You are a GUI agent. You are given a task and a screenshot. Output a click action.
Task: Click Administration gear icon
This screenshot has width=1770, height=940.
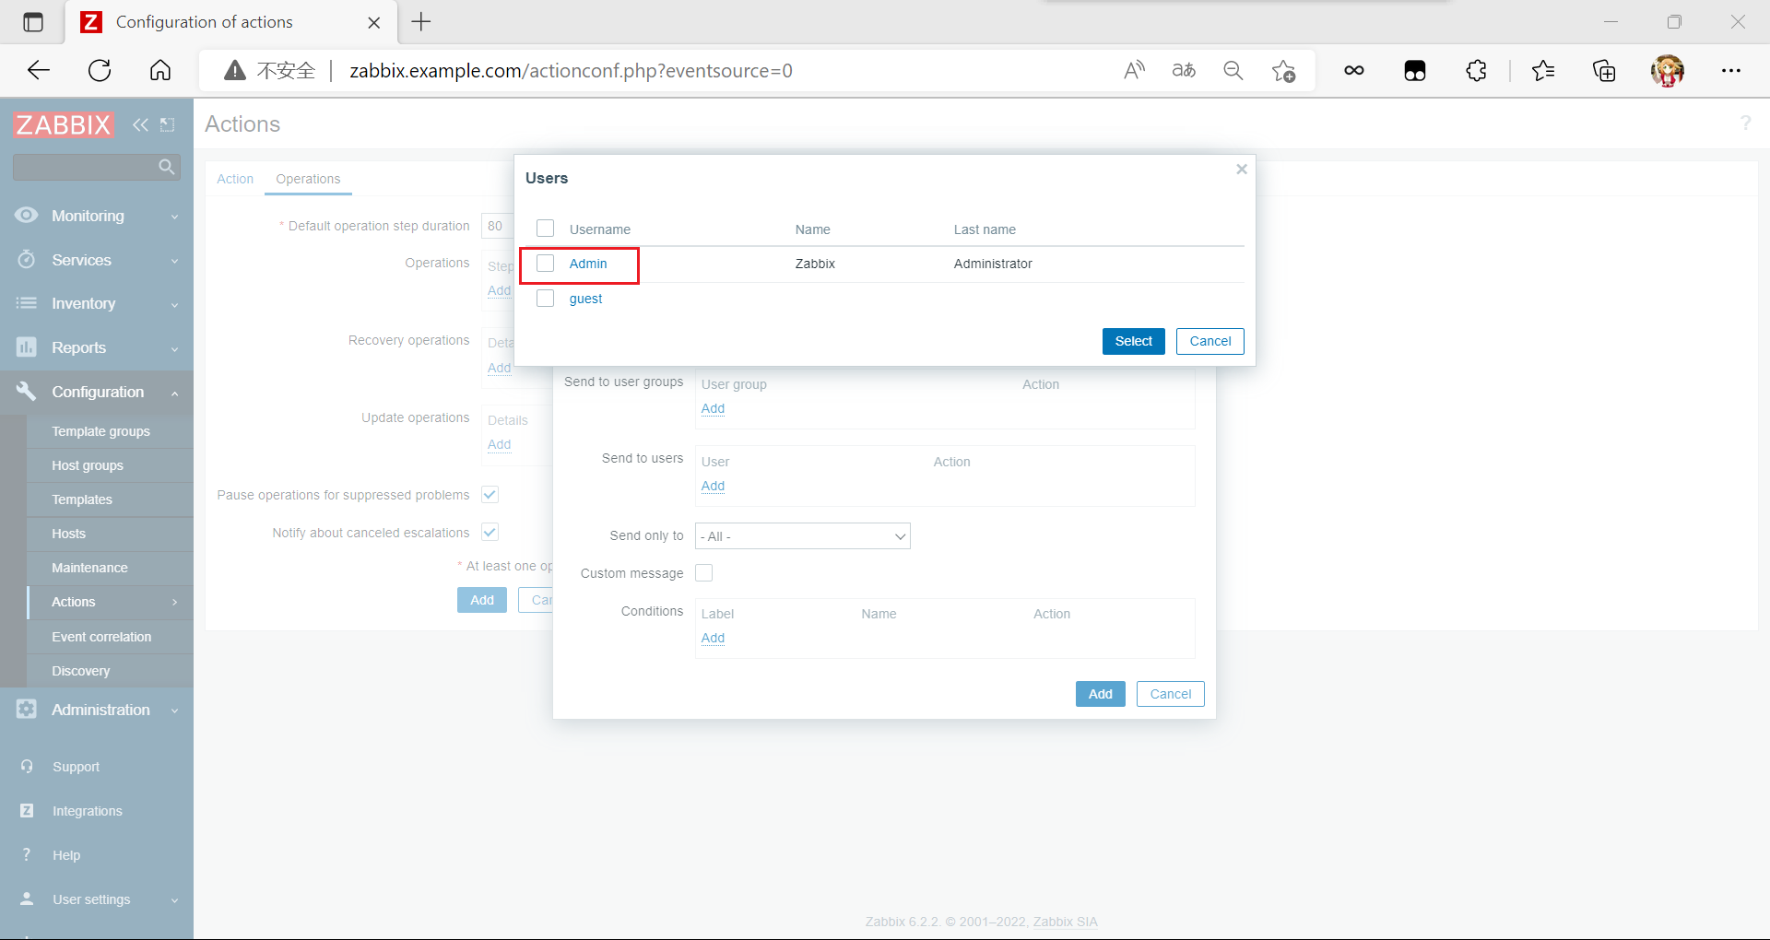coord(27,710)
